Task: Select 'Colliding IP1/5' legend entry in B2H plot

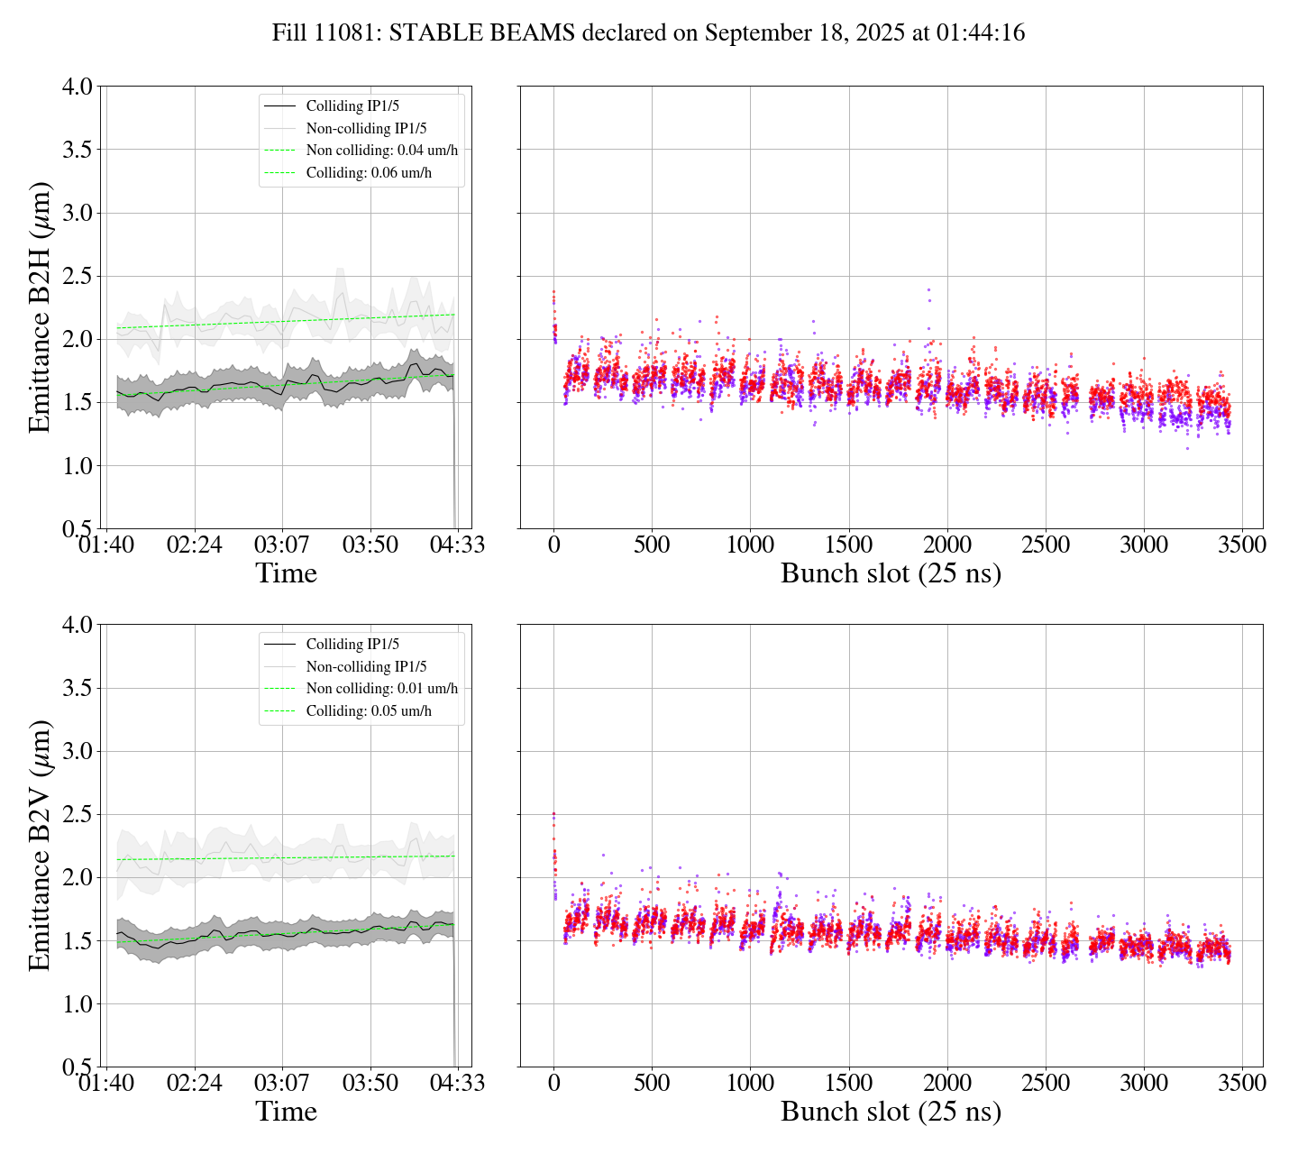Action: 352,106
